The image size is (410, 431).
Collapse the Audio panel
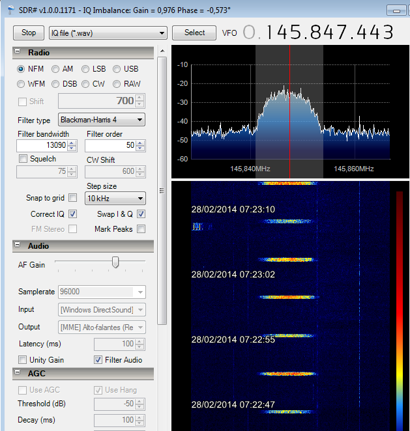click(x=18, y=245)
